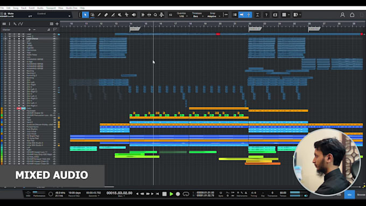Open the Transport menu

pos(51,8)
